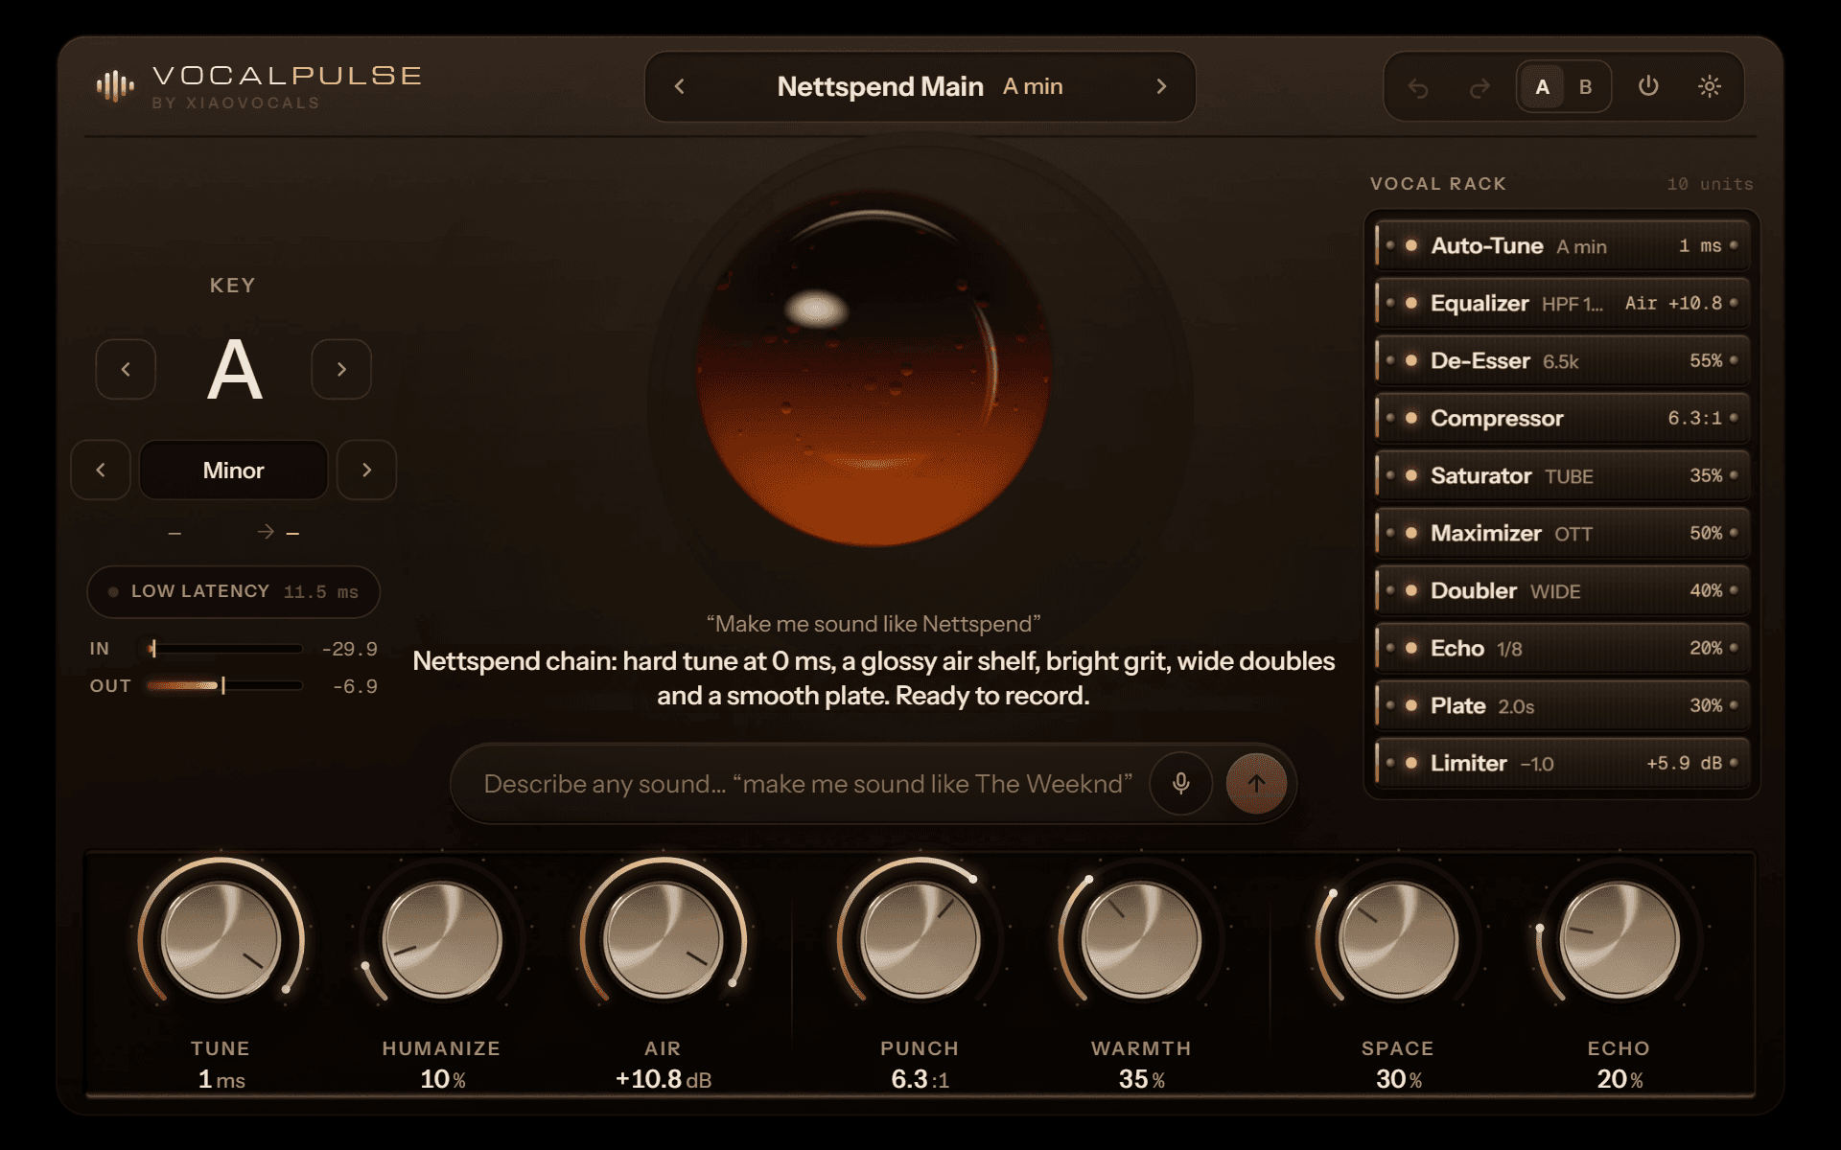Select the A comparison slot
The image size is (1841, 1150).
1542,87
